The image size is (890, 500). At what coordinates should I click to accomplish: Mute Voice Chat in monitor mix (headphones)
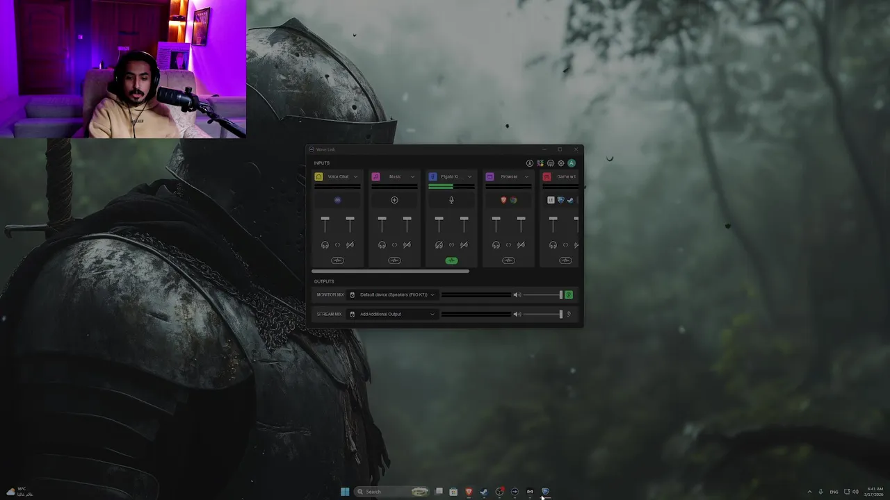coord(325,244)
